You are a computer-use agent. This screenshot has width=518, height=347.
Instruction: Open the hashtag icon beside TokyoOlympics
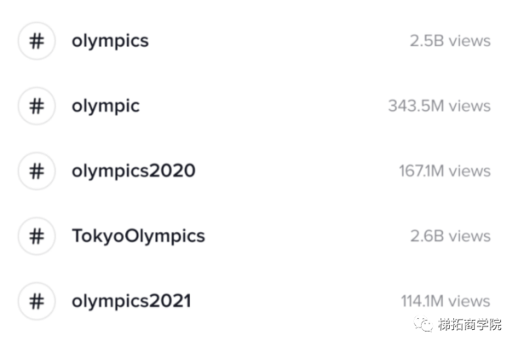click(x=36, y=236)
